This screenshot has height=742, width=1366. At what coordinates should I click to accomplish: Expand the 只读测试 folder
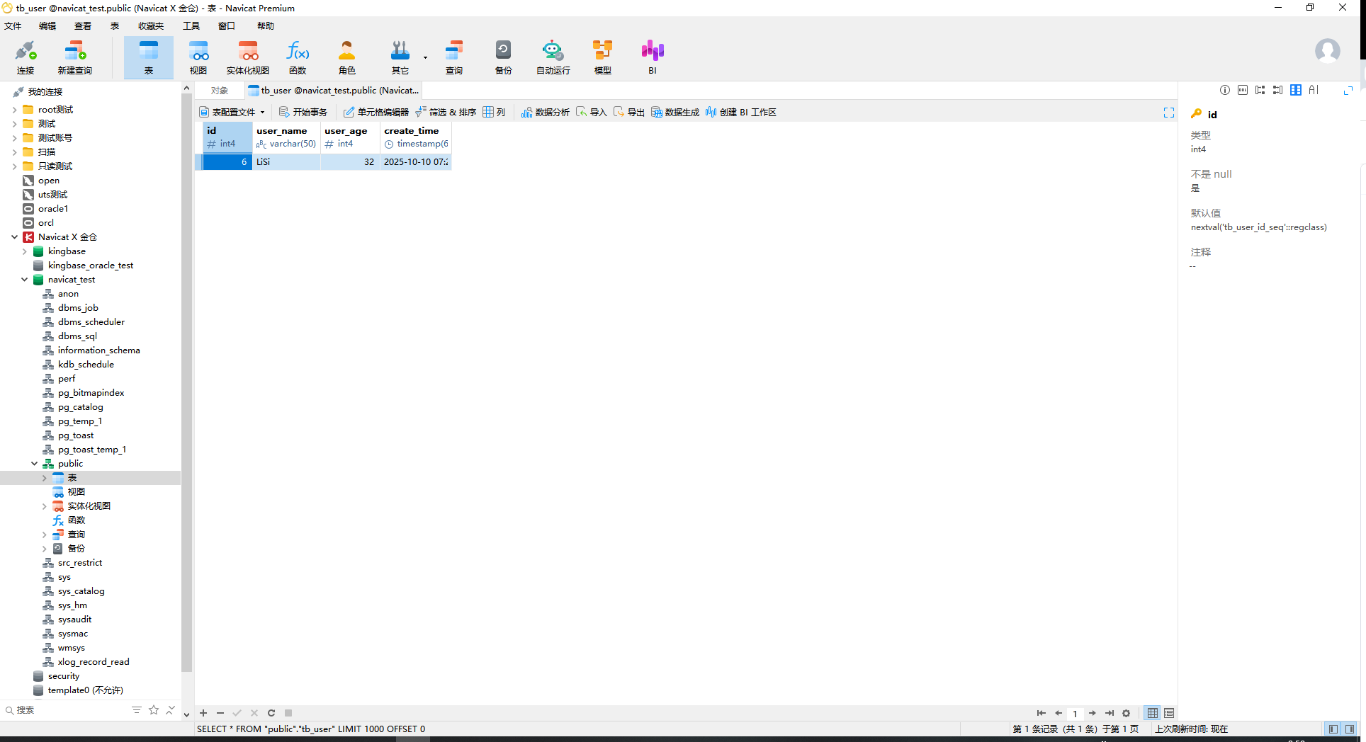(14, 166)
